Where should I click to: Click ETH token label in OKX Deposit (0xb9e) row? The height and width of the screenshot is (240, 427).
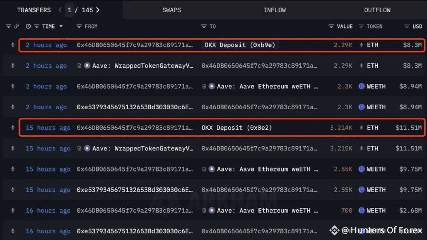[372, 45]
